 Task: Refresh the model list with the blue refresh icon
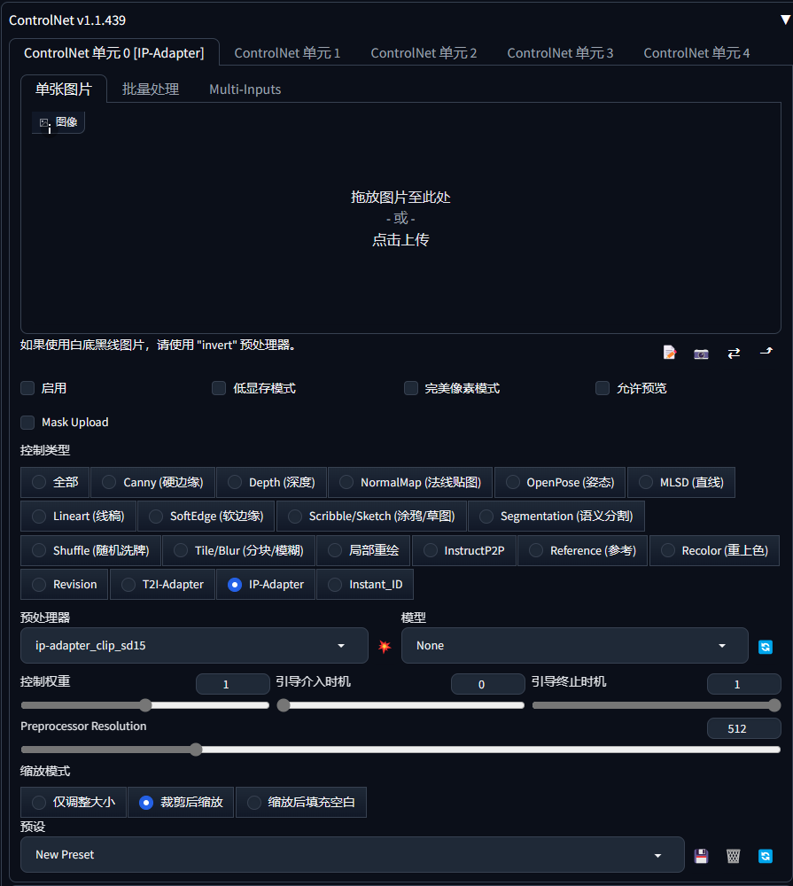[765, 646]
